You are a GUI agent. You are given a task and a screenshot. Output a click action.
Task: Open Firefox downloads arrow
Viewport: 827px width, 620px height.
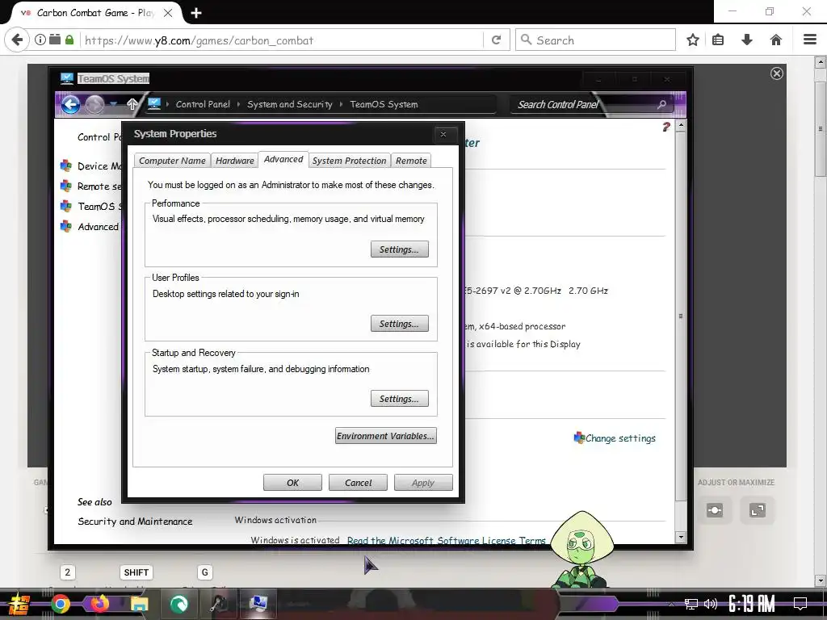(747, 40)
